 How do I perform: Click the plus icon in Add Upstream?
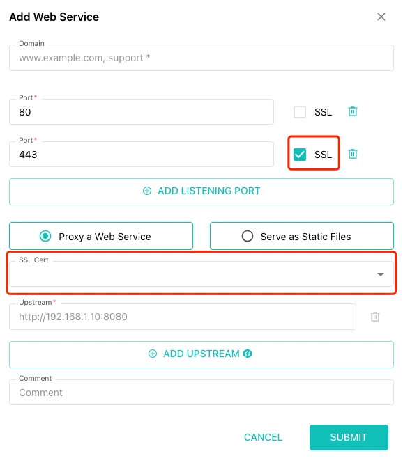(153, 354)
